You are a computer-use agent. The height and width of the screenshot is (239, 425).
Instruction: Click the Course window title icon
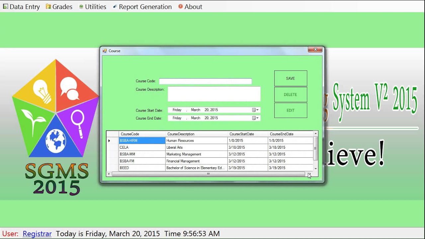pos(105,51)
